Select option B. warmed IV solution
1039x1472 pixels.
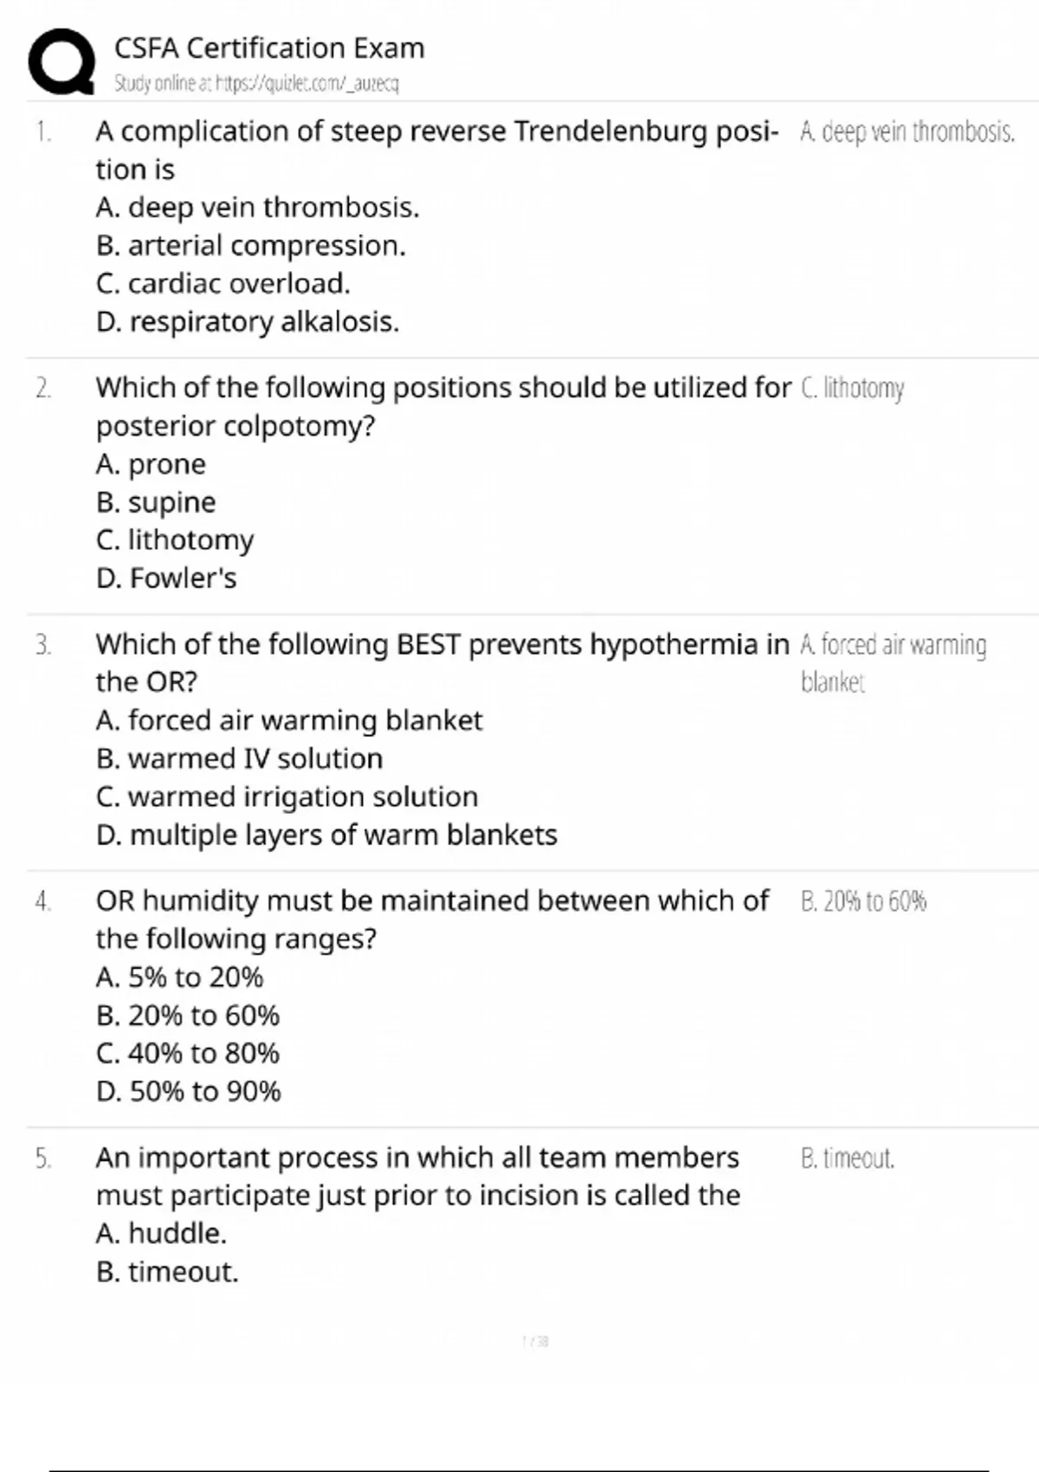point(239,759)
